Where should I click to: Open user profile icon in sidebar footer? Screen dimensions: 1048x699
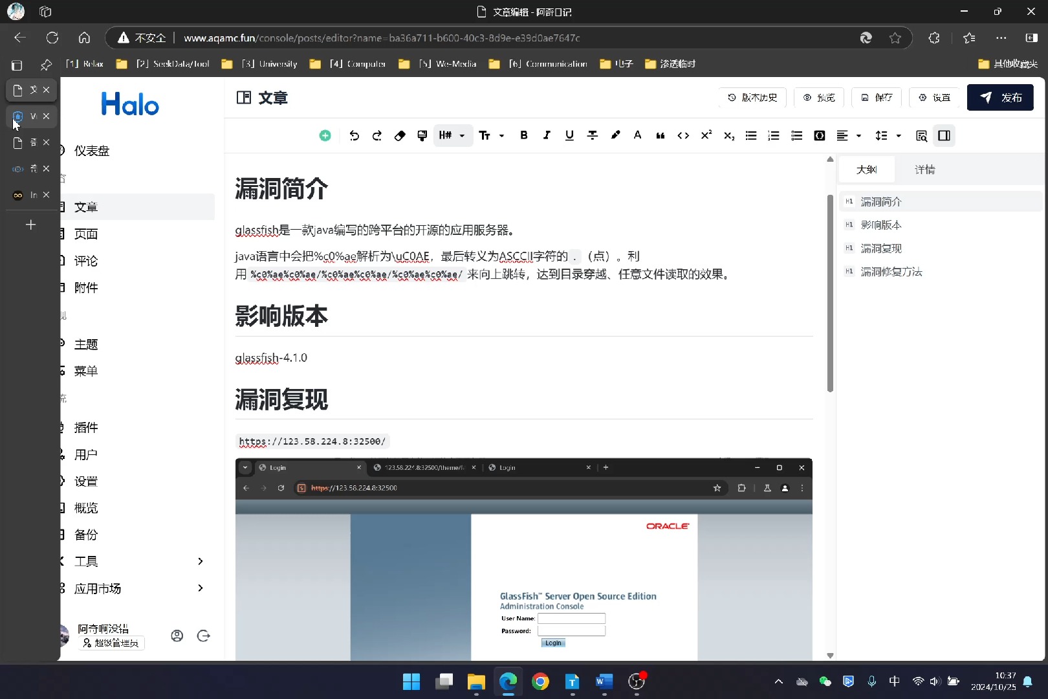click(x=177, y=636)
